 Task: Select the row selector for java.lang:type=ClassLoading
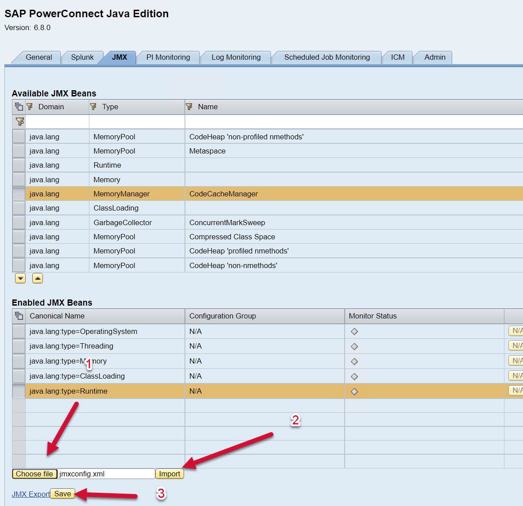(19, 376)
